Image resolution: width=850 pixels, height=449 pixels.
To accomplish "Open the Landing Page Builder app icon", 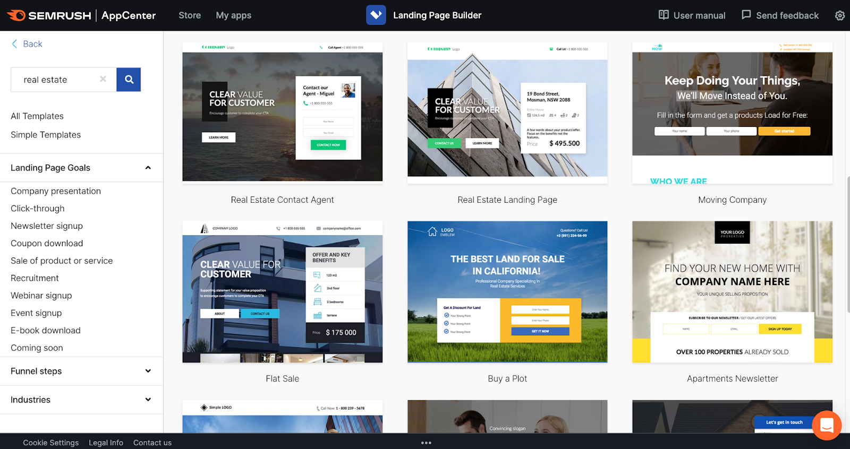I will click(x=376, y=15).
